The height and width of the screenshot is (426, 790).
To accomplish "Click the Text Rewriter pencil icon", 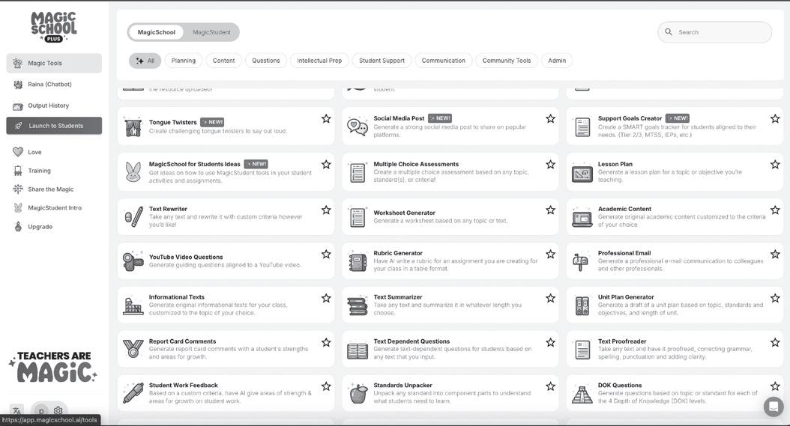I will pyautogui.click(x=133, y=217).
